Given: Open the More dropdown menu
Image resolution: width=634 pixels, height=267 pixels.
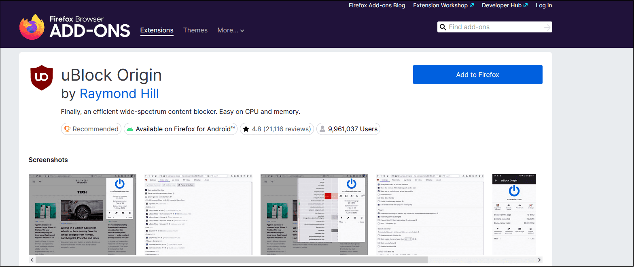Looking at the screenshot, I should click(x=231, y=30).
